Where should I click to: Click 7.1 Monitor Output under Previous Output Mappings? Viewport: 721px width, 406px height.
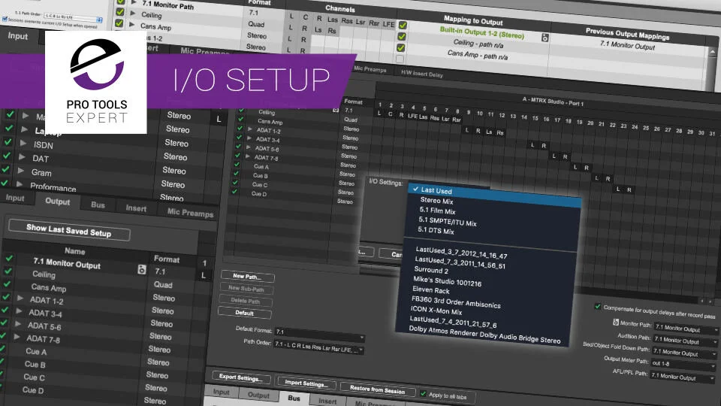[x=627, y=46]
